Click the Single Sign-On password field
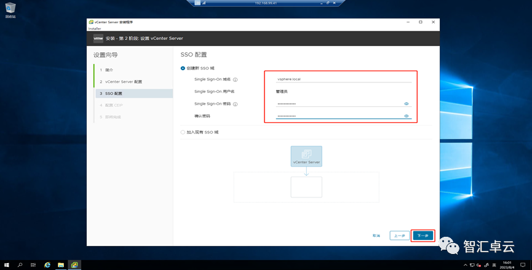Screen dimensions: 532x270 (343, 104)
